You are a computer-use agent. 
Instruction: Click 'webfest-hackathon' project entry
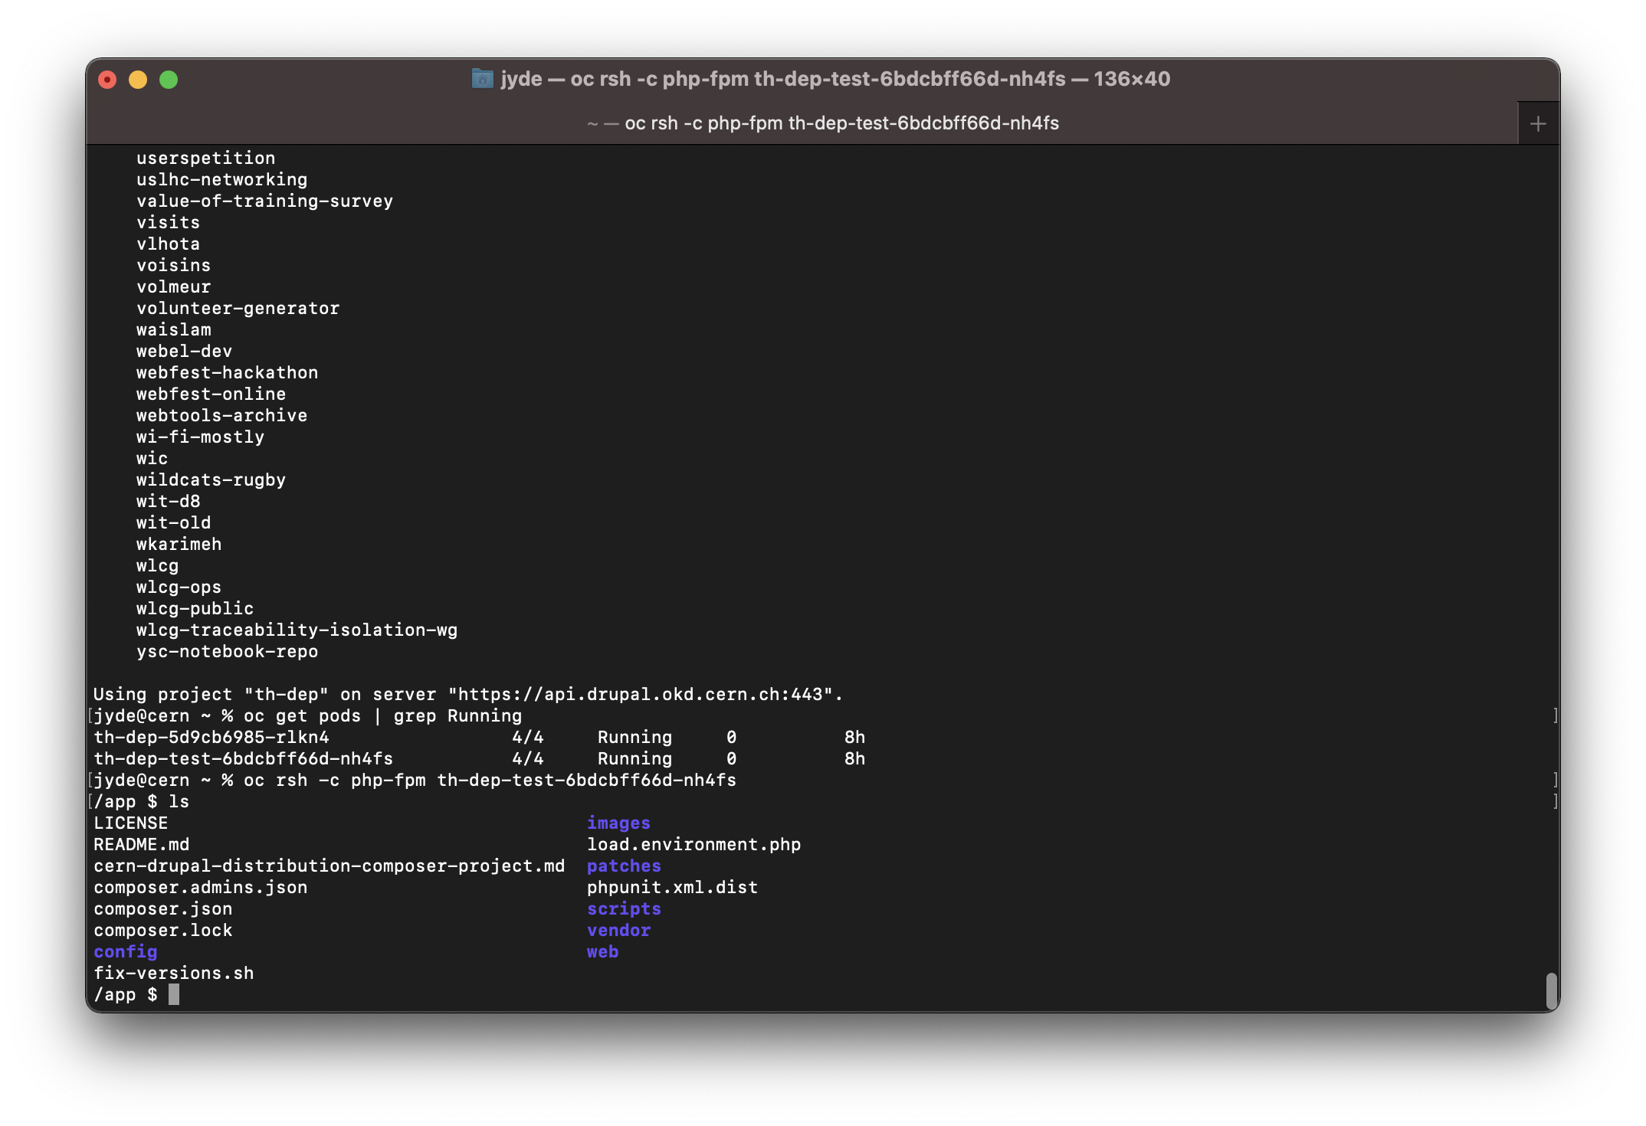pyautogui.click(x=228, y=373)
